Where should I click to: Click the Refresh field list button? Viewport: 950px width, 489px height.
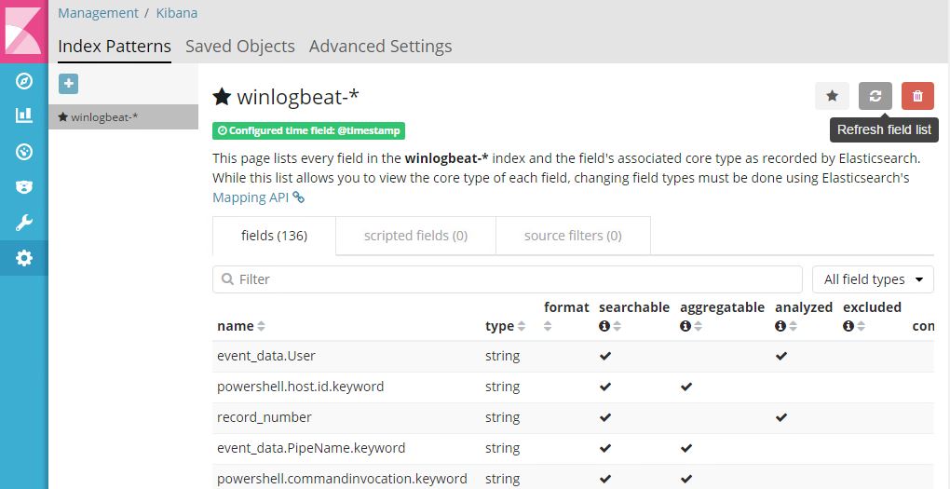click(875, 95)
